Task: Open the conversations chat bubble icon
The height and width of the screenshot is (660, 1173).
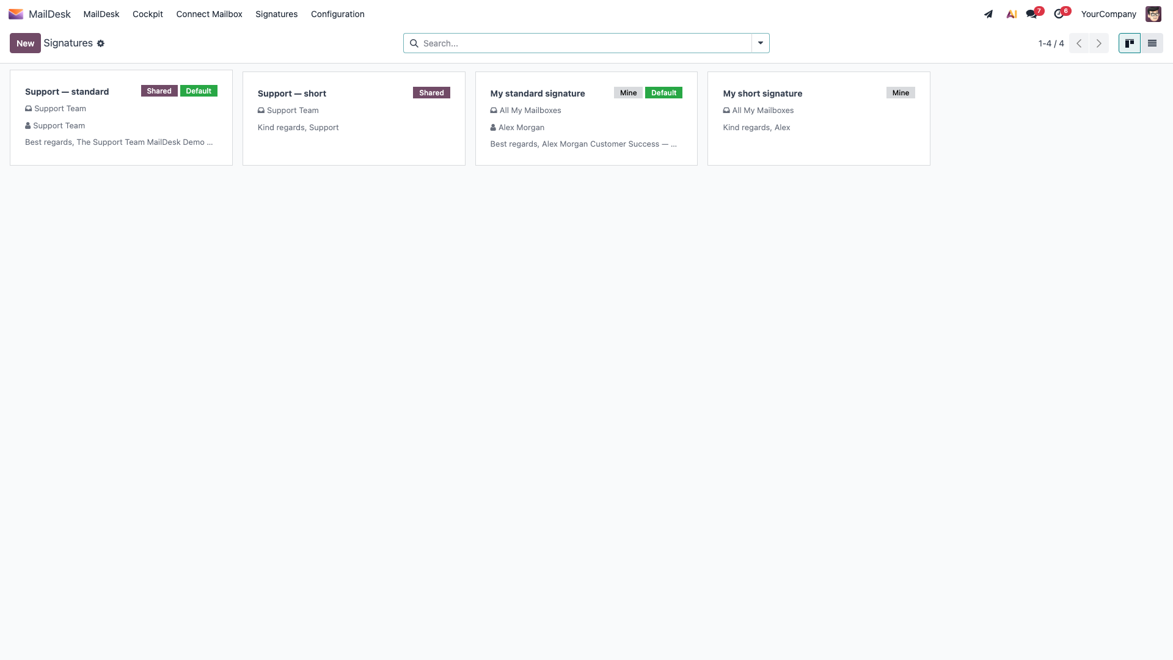Action: click(x=1032, y=14)
